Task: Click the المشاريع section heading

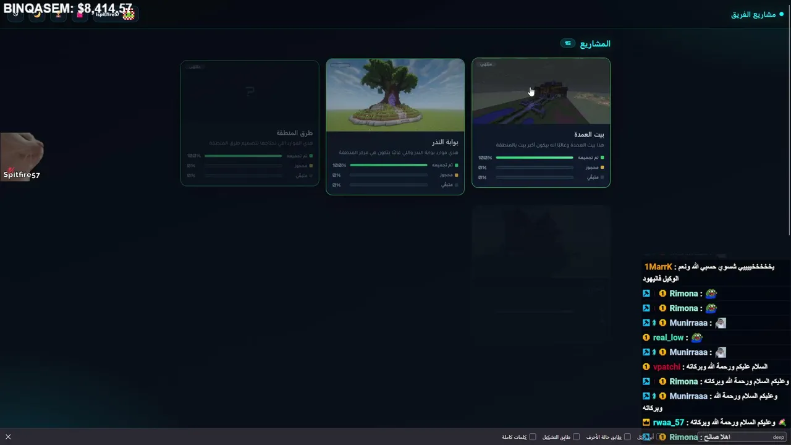Action: click(x=595, y=44)
